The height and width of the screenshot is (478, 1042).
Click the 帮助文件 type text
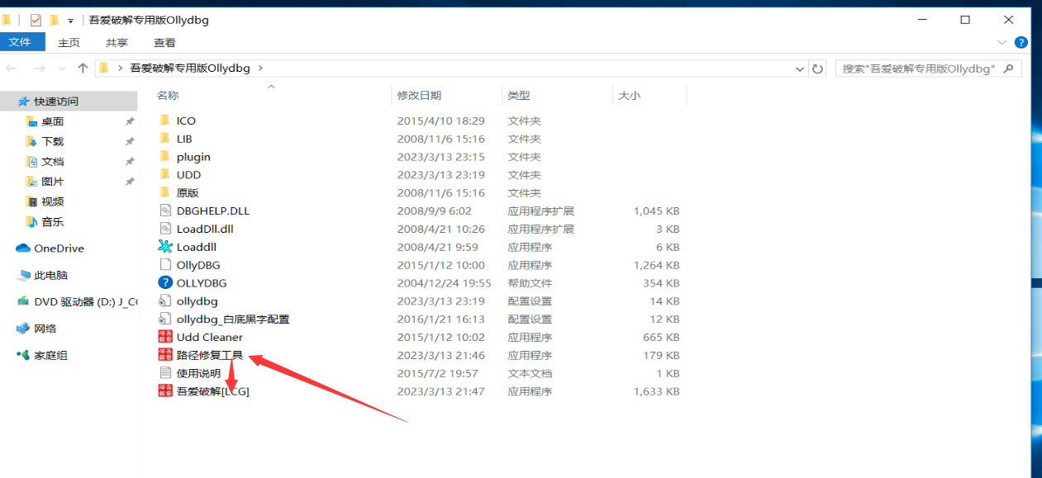(530, 283)
